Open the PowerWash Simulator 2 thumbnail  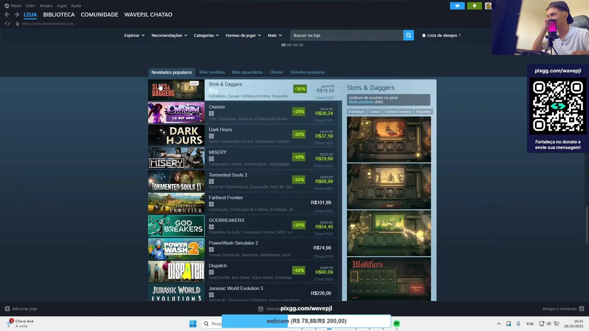176,249
